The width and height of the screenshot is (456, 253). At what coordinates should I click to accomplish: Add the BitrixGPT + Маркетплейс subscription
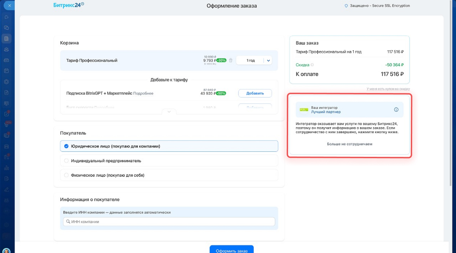[255, 93]
